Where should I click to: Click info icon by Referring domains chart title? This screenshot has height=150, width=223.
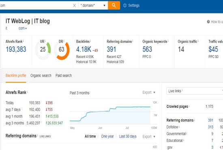[x=37, y=135]
